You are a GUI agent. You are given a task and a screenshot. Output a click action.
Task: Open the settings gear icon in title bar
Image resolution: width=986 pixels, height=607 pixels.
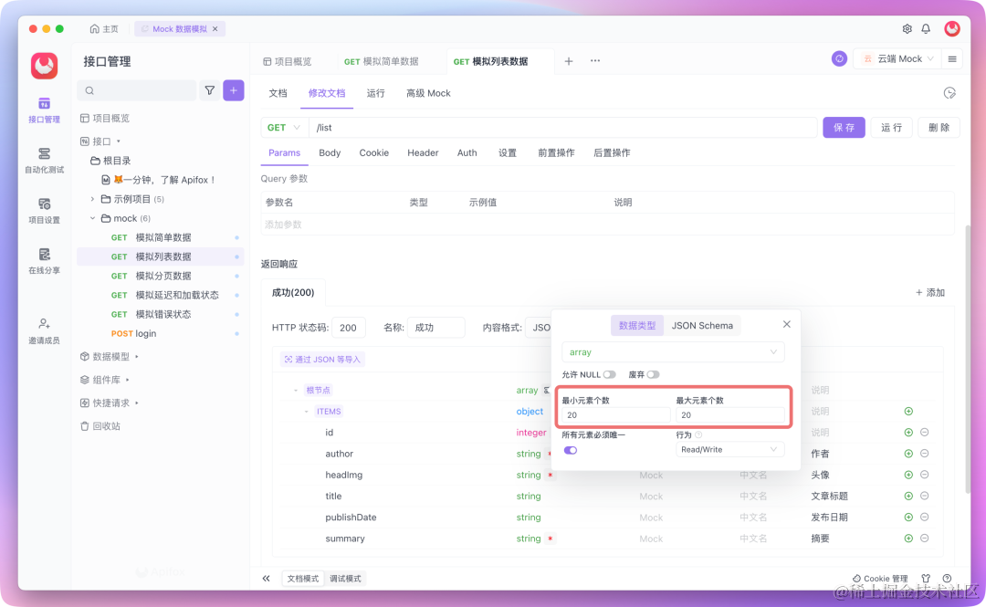(907, 29)
